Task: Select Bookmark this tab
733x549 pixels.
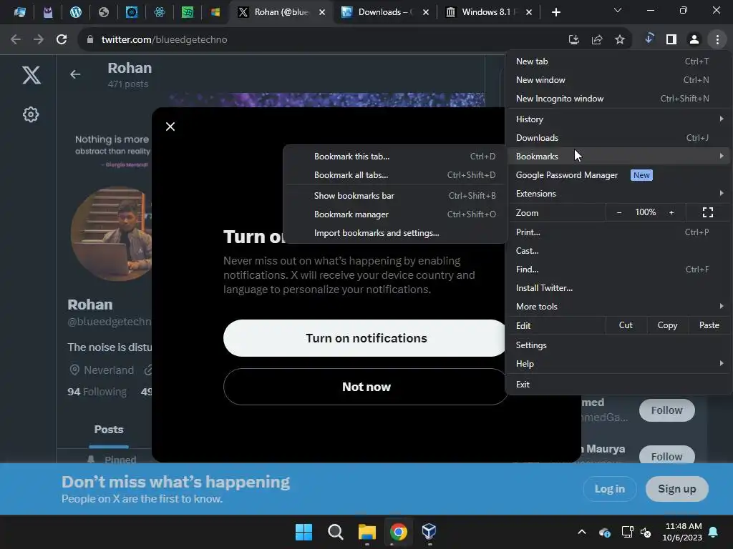Action: point(395,157)
